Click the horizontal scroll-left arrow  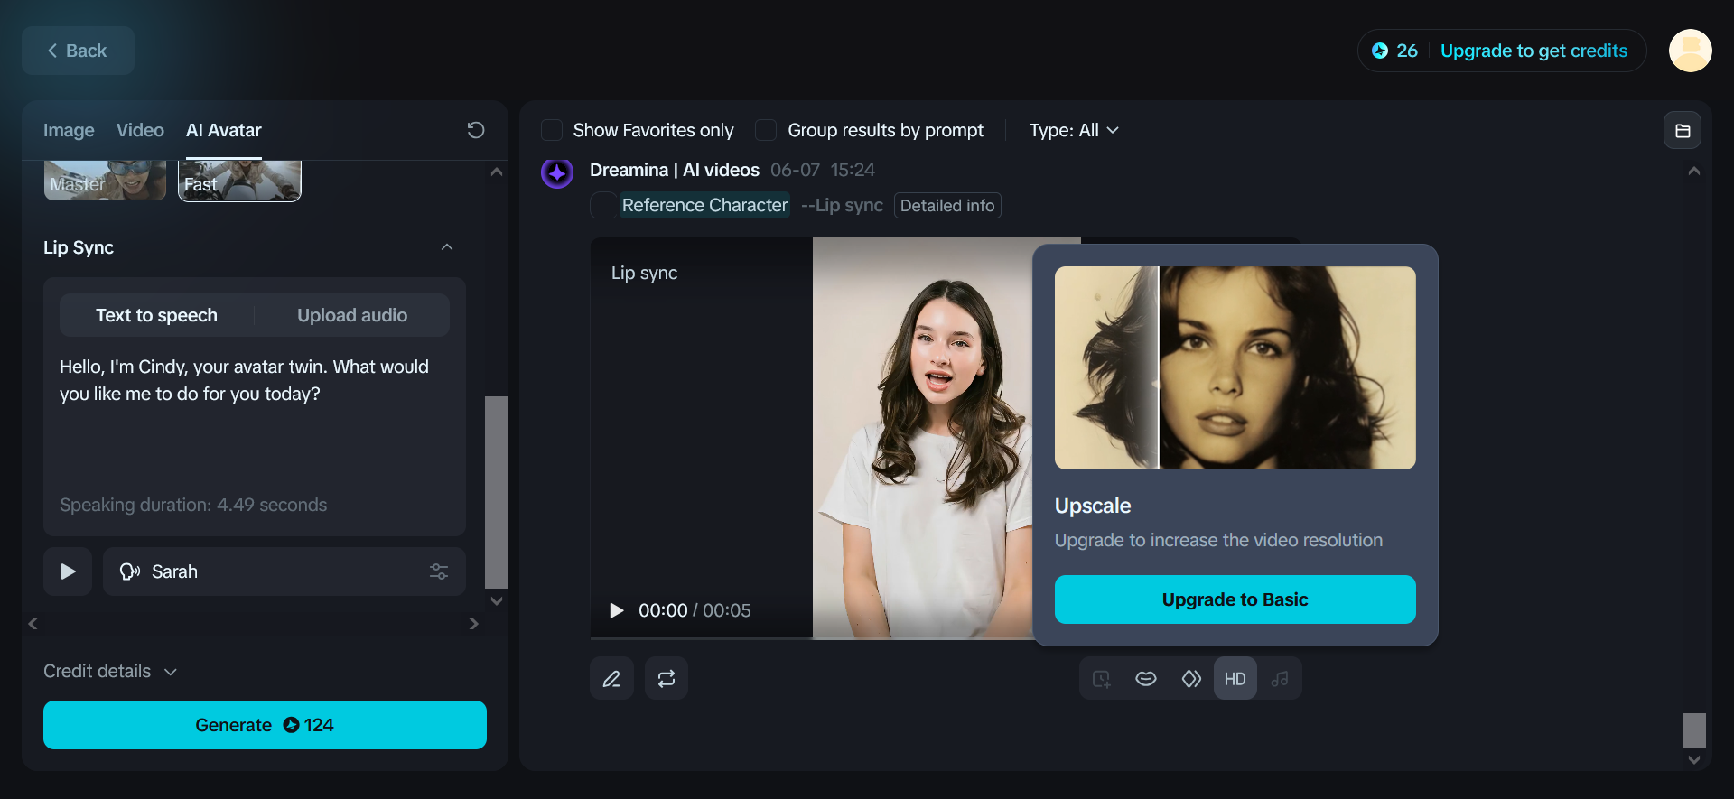(x=33, y=624)
